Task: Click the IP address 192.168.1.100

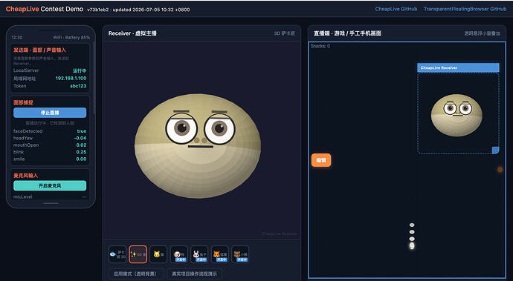Action: (x=71, y=79)
